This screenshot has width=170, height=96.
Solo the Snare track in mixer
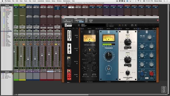pyautogui.click(x=56, y=44)
